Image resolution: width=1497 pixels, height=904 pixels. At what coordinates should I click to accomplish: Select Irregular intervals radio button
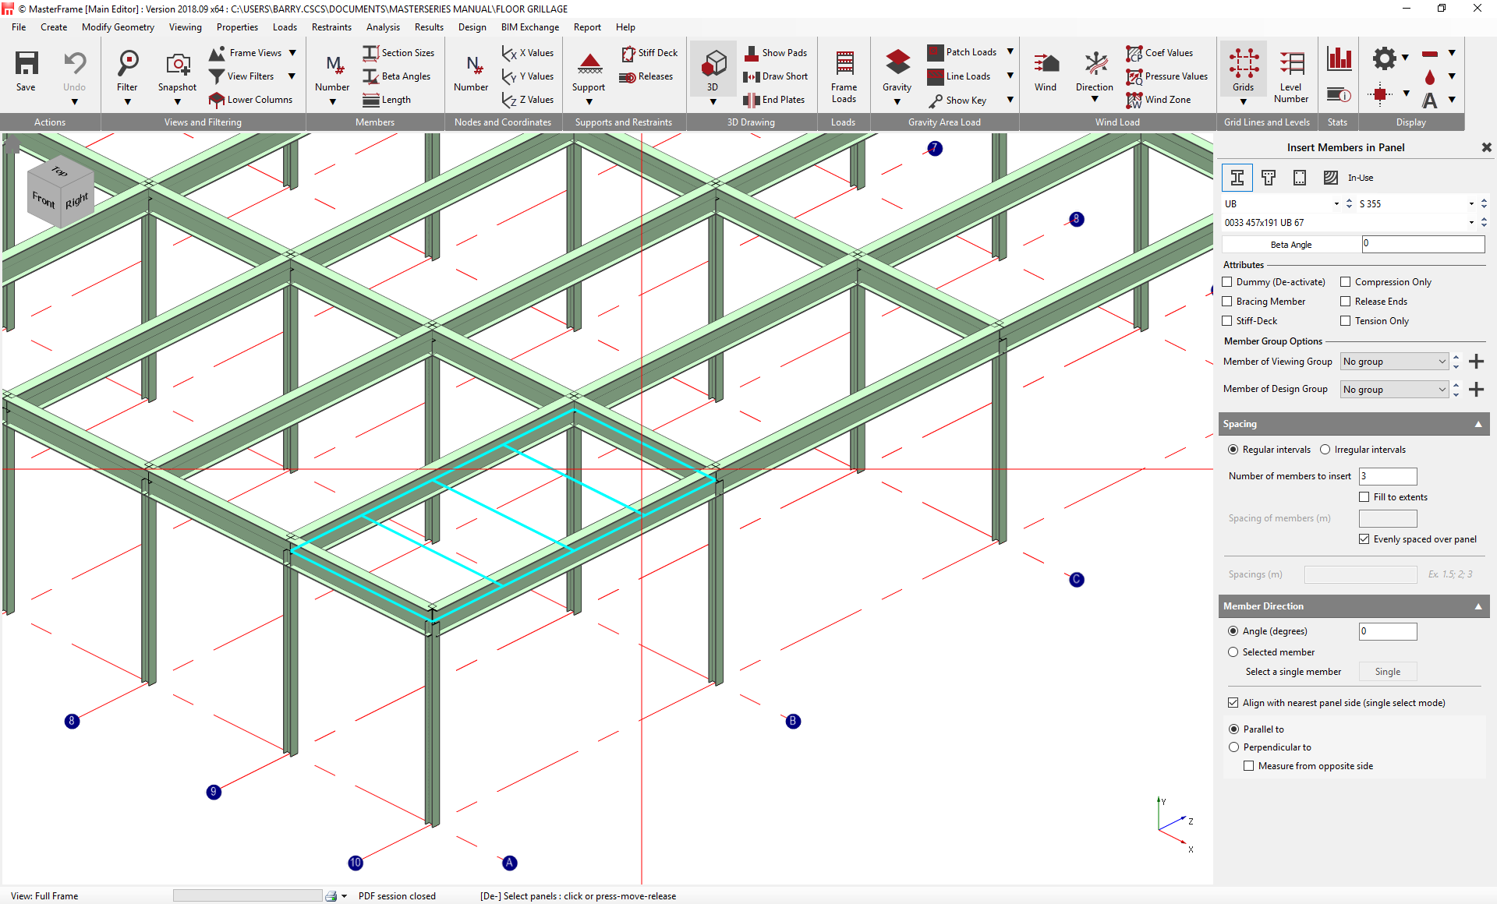pos(1325,450)
